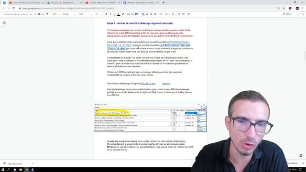Insert a link using the link icon

pyautogui.click(x=128, y=14)
